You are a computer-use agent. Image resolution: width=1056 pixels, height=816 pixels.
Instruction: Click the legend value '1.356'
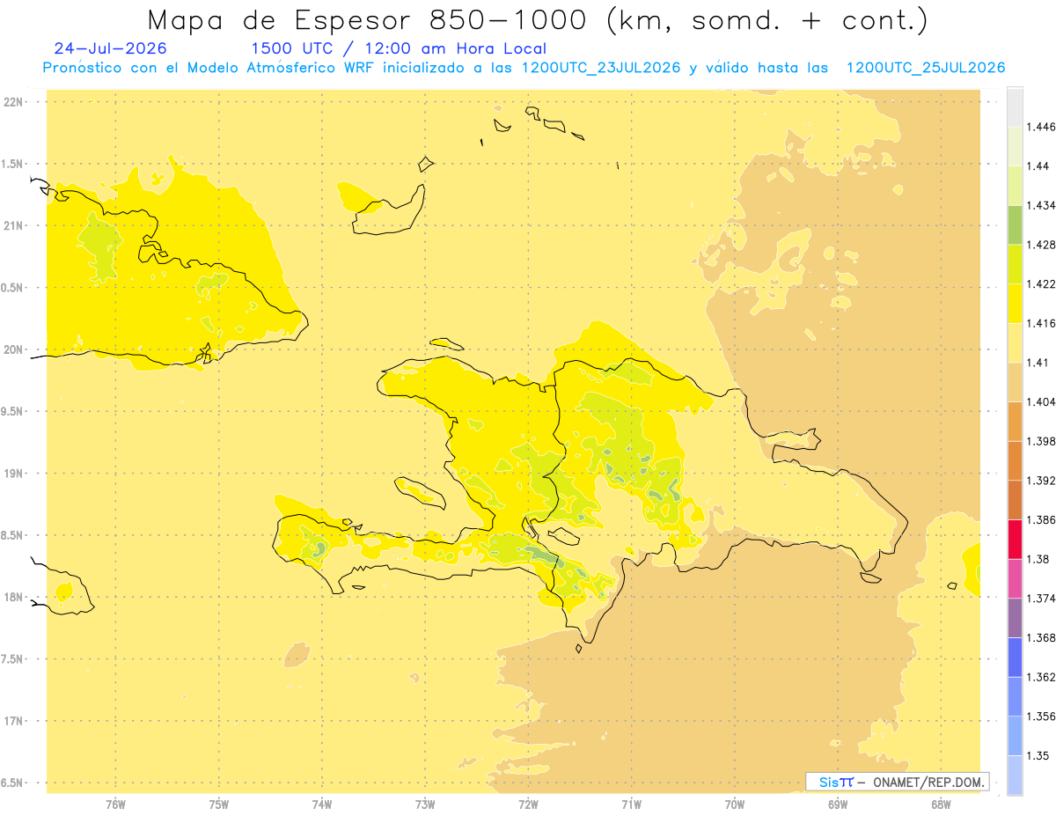point(1041,717)
